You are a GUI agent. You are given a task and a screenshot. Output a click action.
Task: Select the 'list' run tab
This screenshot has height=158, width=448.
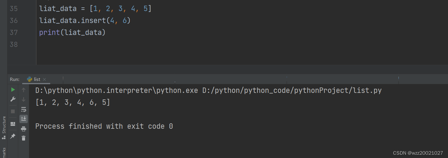[37, 79]
